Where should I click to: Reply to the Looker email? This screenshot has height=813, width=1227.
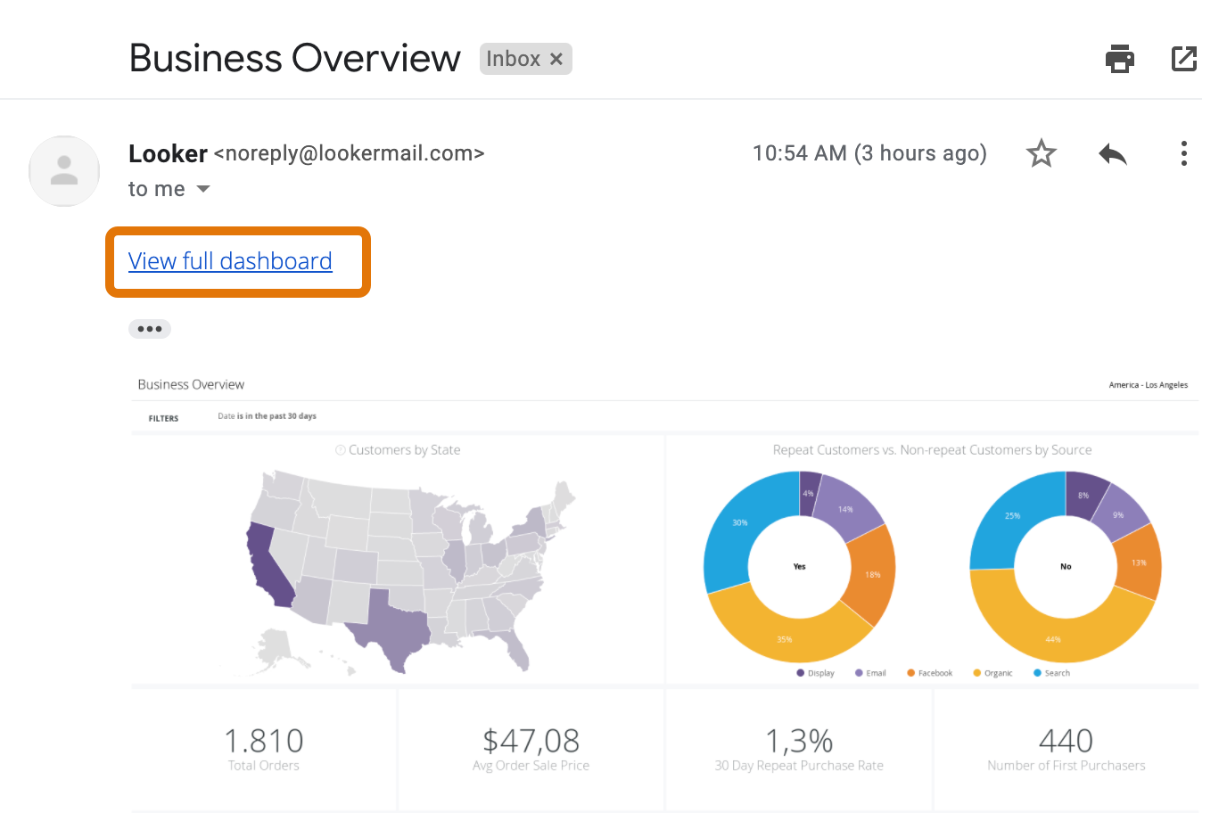(x=1112, y=152)
